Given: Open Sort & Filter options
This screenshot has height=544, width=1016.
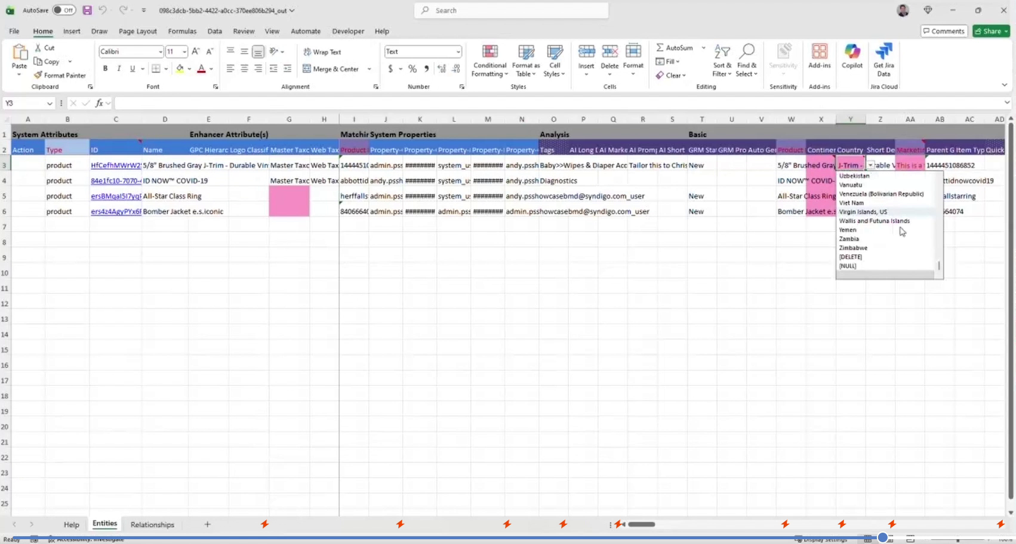Looking at the screenshot, I should [x=722, y=60].
